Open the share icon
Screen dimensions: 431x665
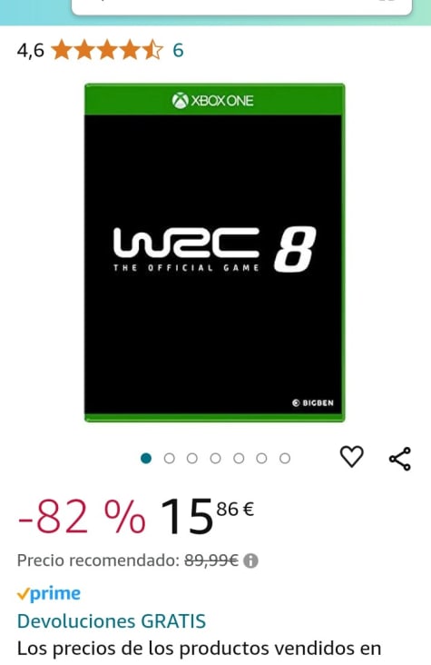pyautogui.click(x=400, y=459)
